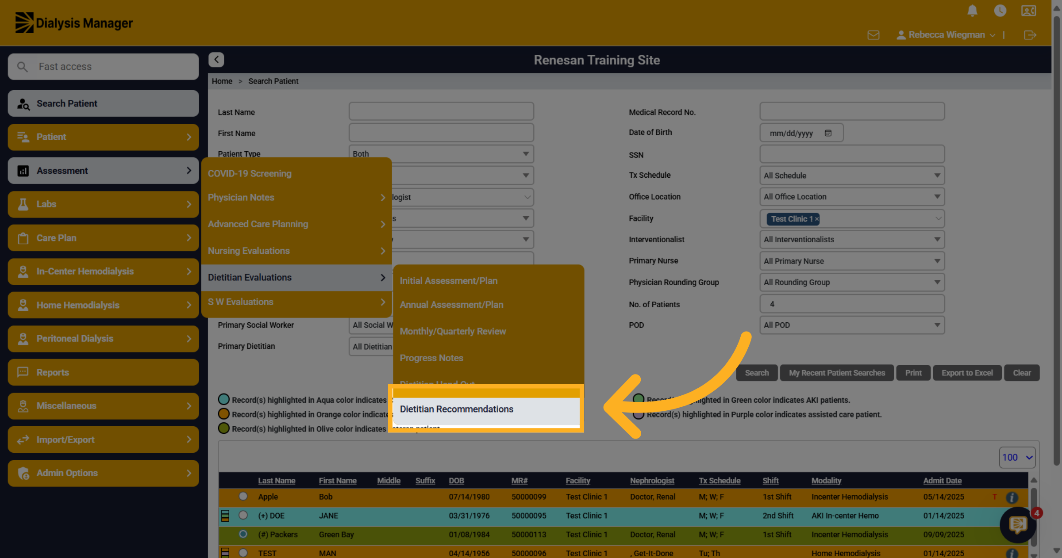Image resolution: width=1062 pixels, height=558 pixels.
Task: Click the clock history icon
Action: pos(1000,10)
